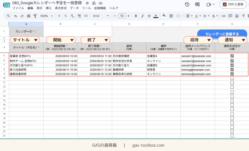249x151 pixels.
Task: Open the ヘルプ menu
Action: 114,8
